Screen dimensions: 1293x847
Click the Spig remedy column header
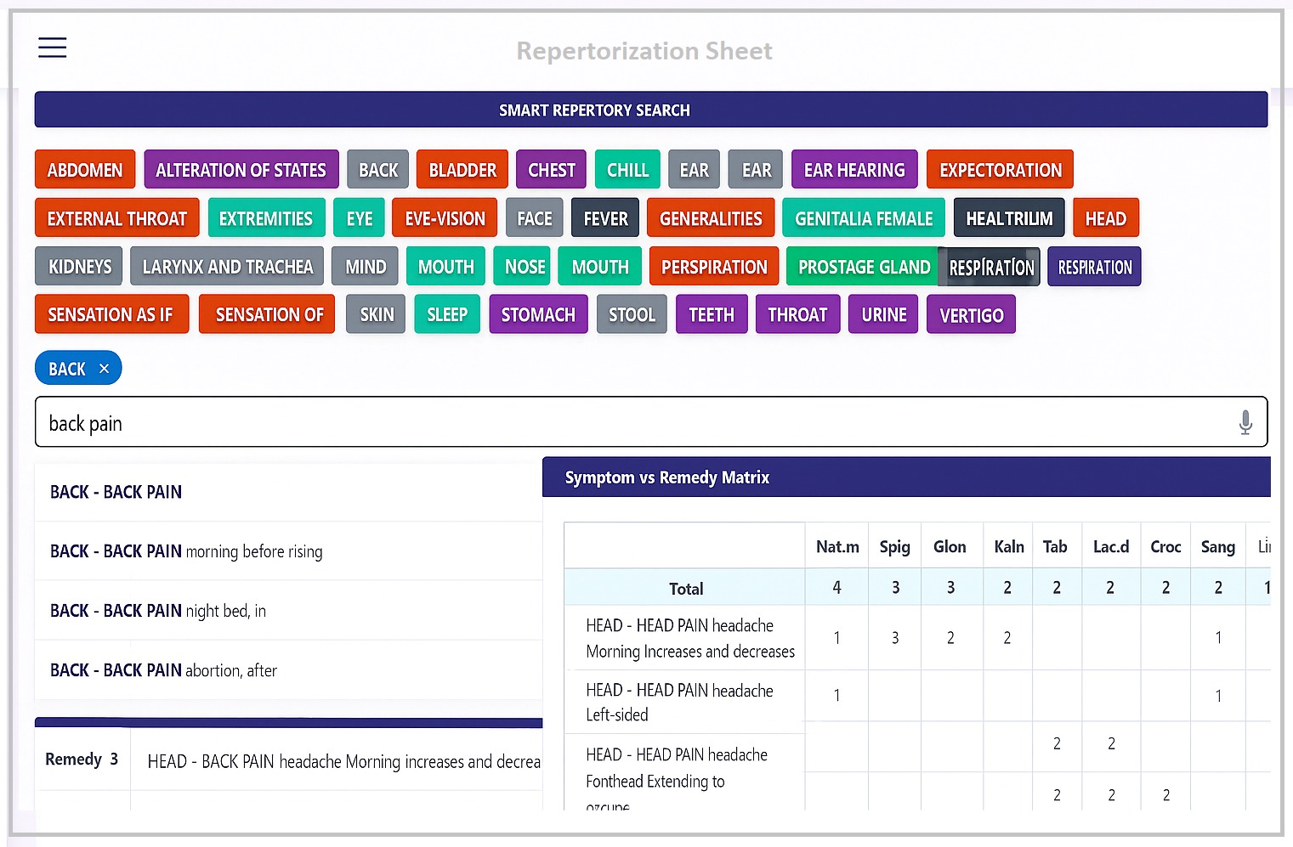(894, 546)
